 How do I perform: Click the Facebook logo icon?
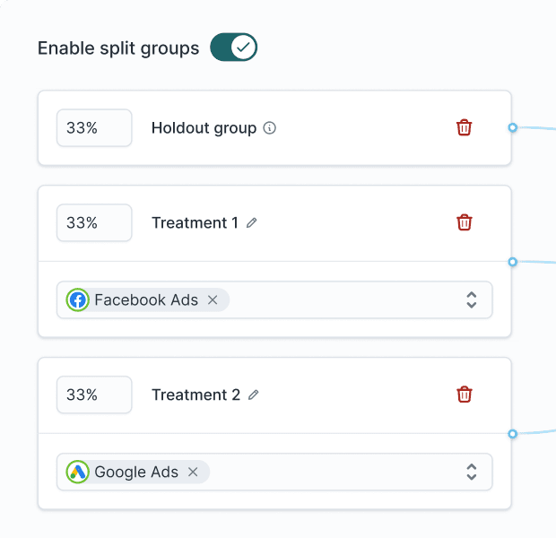[x=78, y=300]
